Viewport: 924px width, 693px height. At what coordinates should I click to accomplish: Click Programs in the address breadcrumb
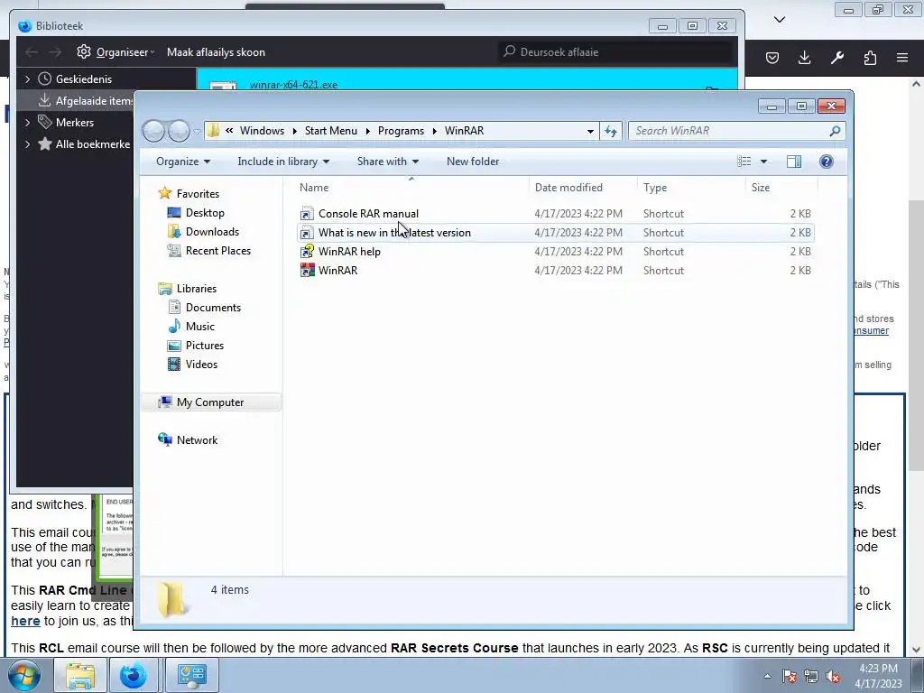tap(401, 131)
